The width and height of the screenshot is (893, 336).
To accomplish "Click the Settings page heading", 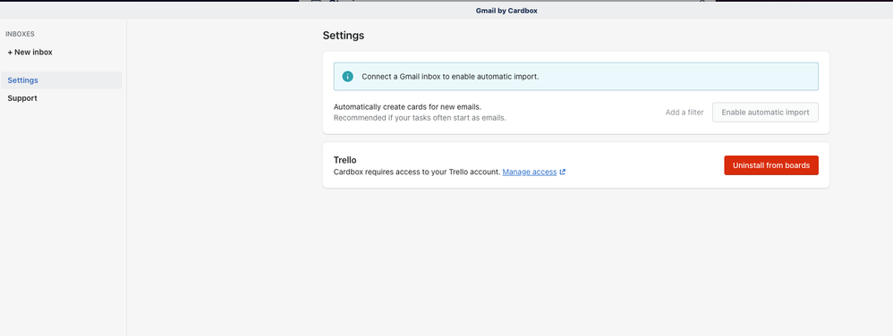I will [344, 36].
